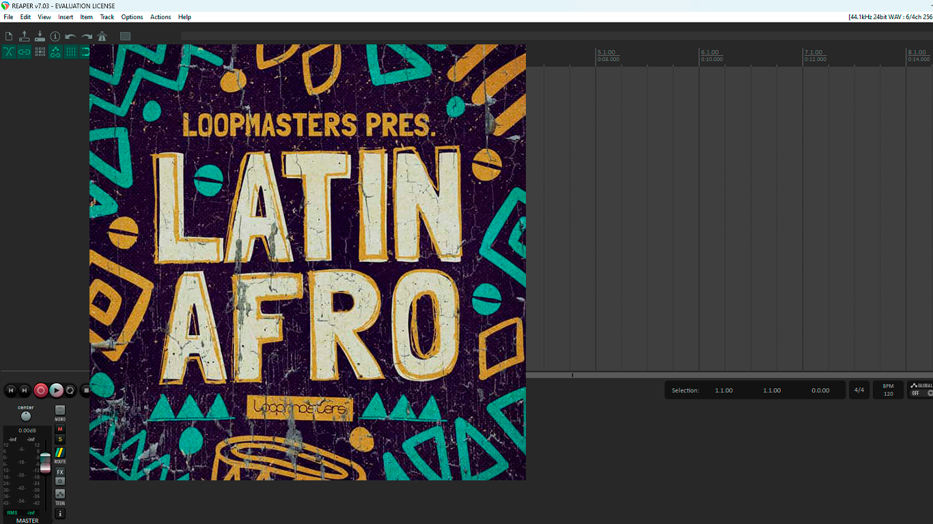Open the Actions menu
This screenshot has width=933, height=524.
[161, 17]
